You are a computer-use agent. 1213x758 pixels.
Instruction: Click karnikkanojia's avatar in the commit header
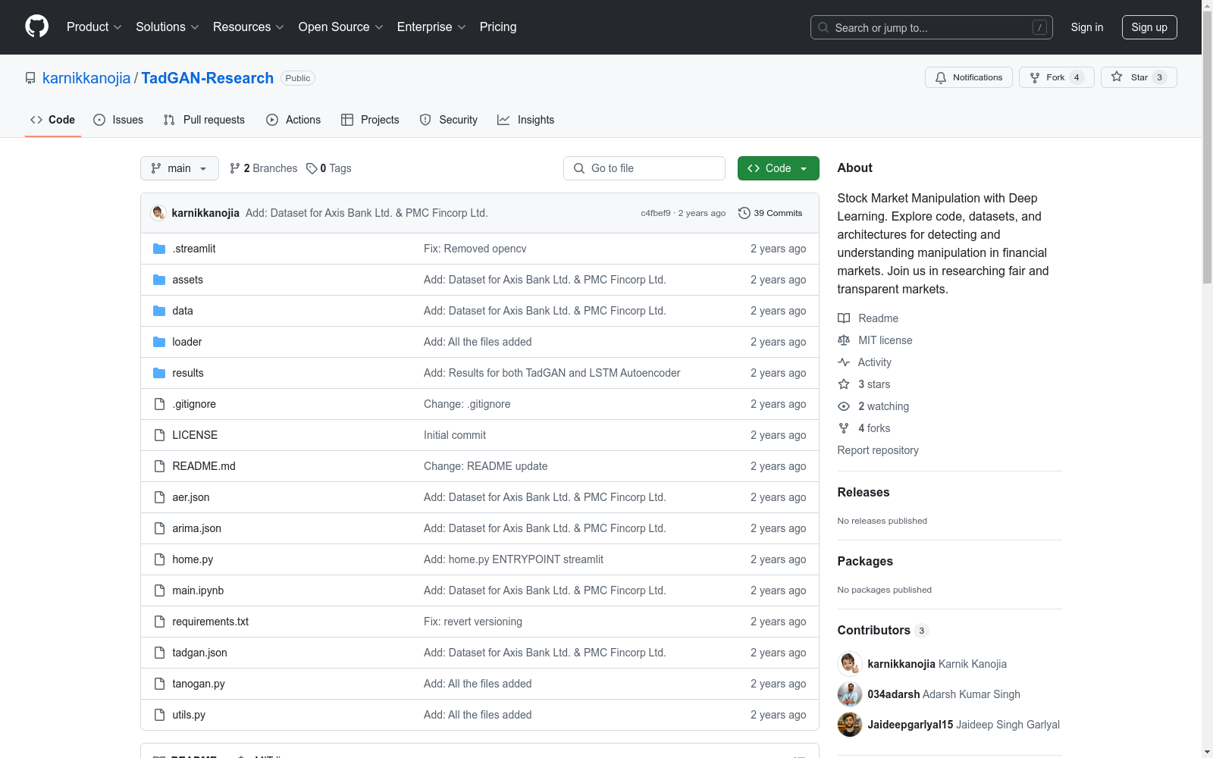click(158, 213)
